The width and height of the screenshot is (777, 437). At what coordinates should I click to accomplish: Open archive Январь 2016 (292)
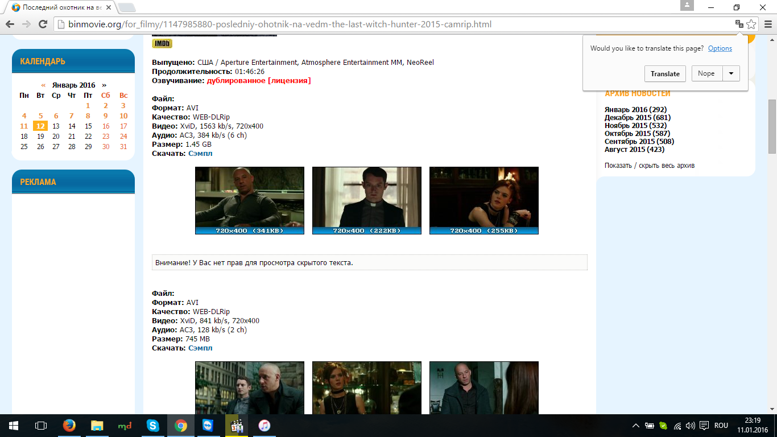[635, 110]
